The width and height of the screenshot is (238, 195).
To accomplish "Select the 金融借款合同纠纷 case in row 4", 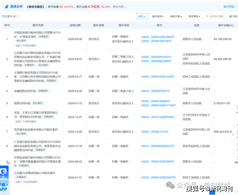I will point(25,91).
